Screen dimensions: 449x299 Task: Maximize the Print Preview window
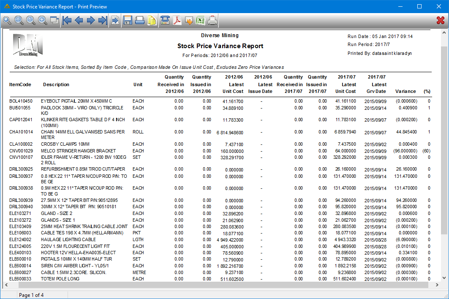click(419, 6)
